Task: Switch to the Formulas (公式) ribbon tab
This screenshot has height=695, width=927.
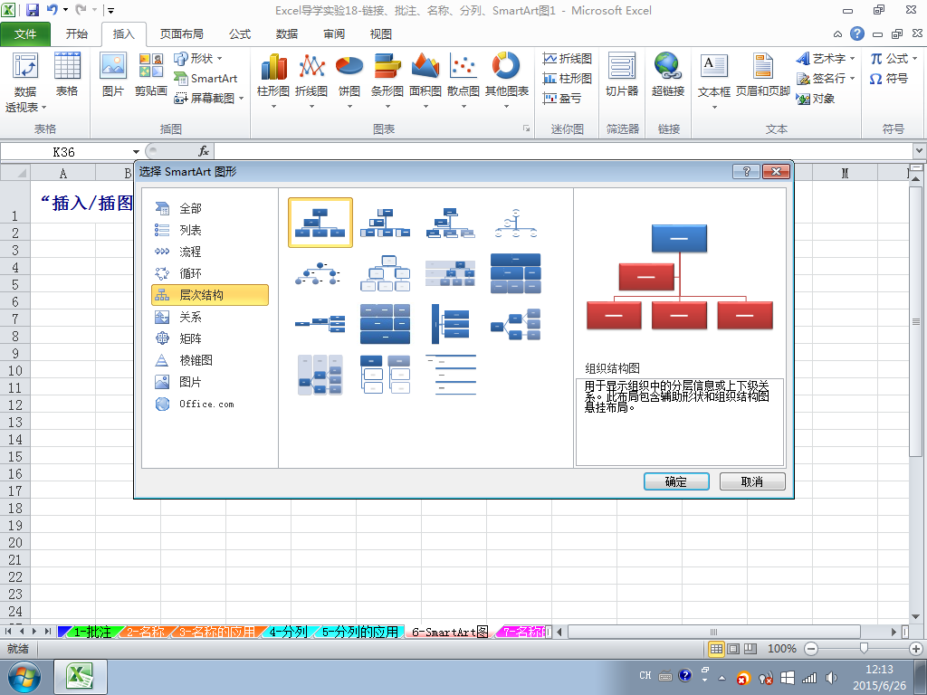Action: click(240, 34)
